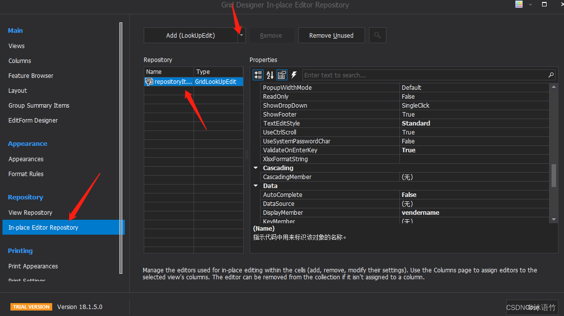This screenshot has height=316, width=564.
Task: Click the repositoryIt... editor icon in the Name column
Action: [x=149, y=81]
